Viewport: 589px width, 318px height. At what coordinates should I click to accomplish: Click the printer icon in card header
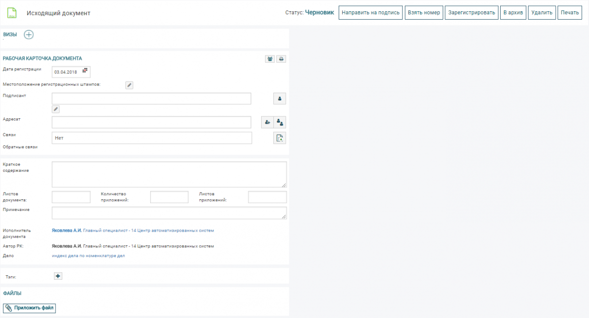281,59
